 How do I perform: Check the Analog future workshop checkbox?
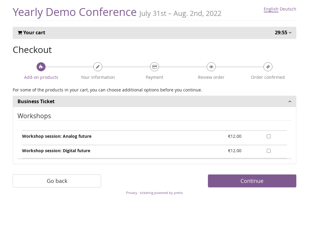[x=269, y=137]
